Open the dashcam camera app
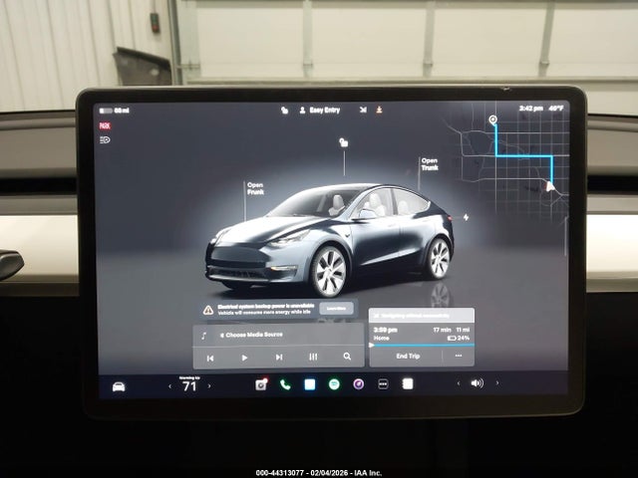638x478 pixels. [x=261, y=384]
